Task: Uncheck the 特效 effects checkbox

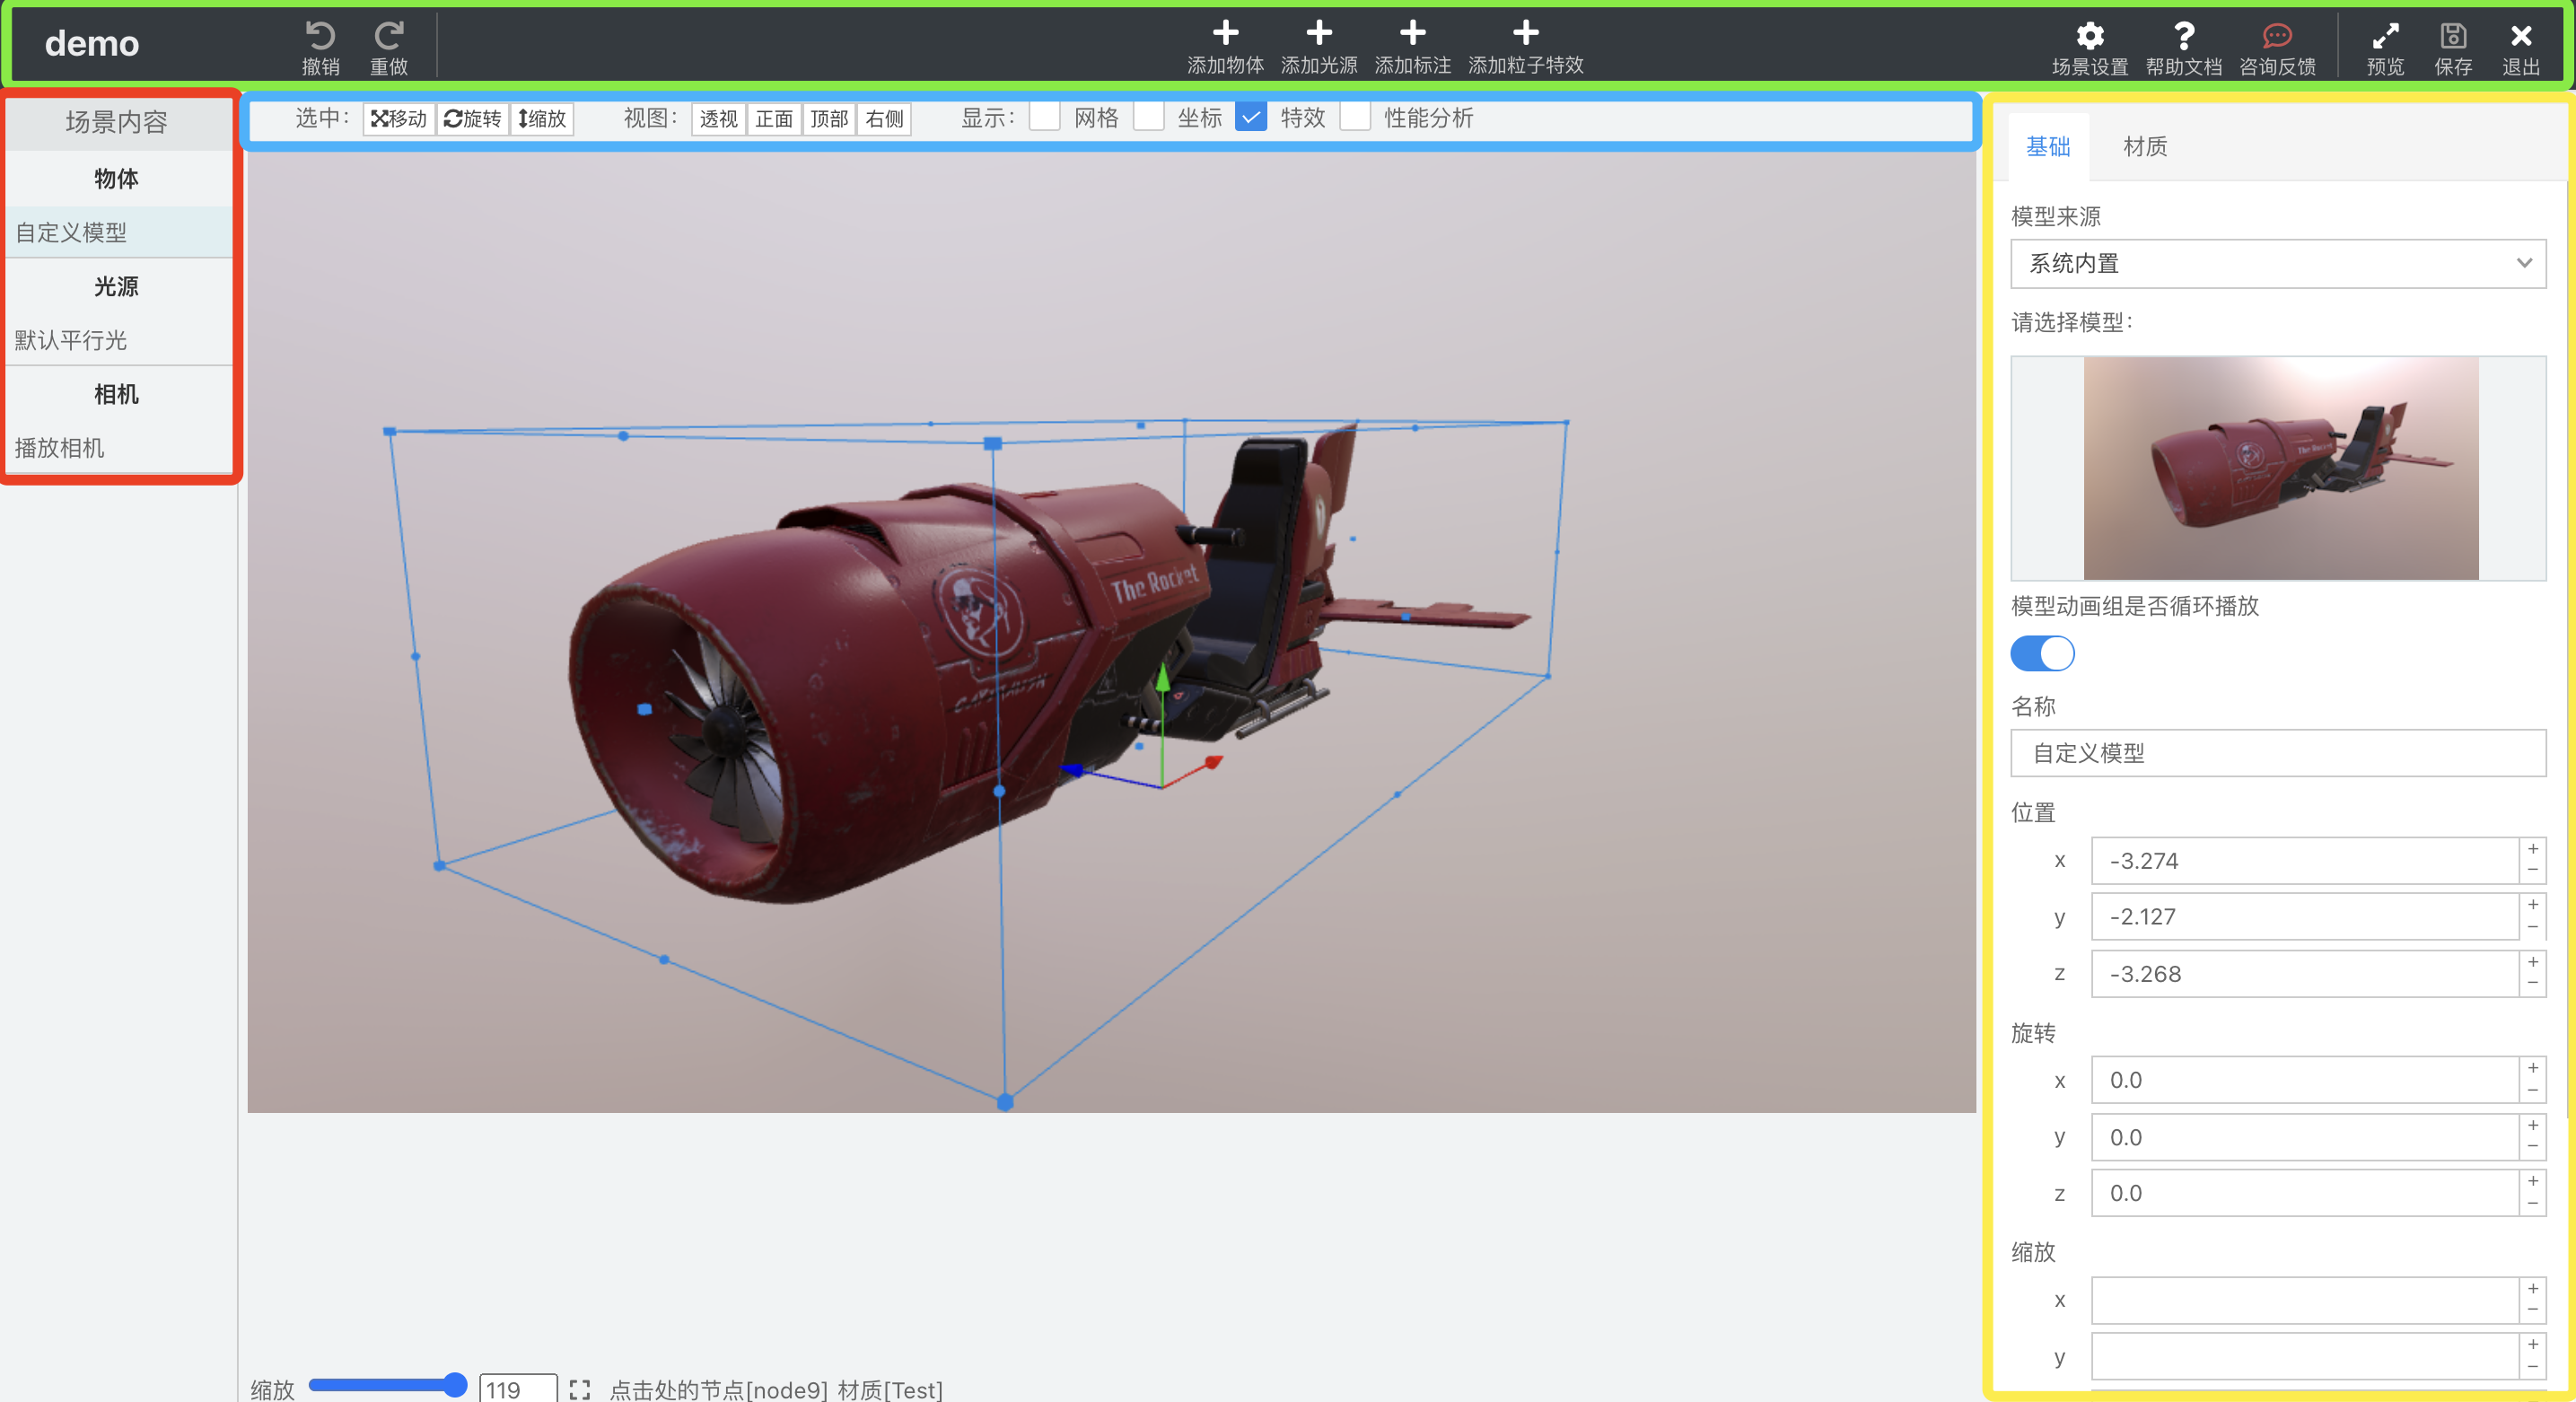Action: 1251,117
